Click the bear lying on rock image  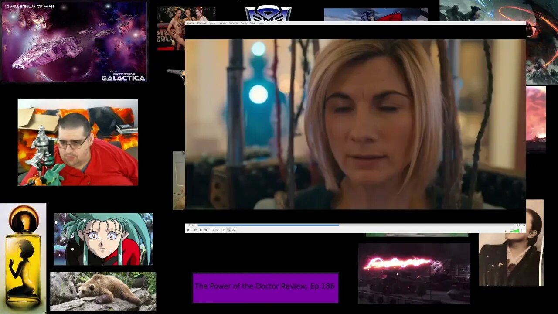(x=103, y=292)
